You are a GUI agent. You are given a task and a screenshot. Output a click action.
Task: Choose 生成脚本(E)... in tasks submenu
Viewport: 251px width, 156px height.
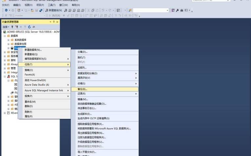click(x=105, y=114)
